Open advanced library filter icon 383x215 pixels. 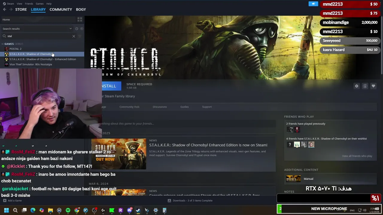[x=80, y=36]
